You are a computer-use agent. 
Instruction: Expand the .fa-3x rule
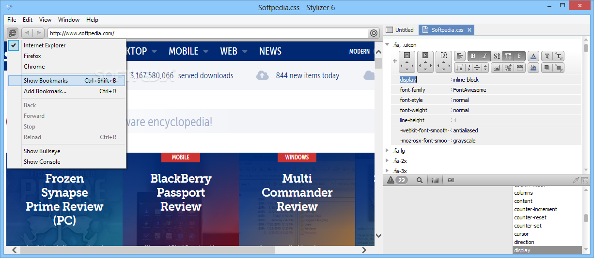click(x=387, y=171)
